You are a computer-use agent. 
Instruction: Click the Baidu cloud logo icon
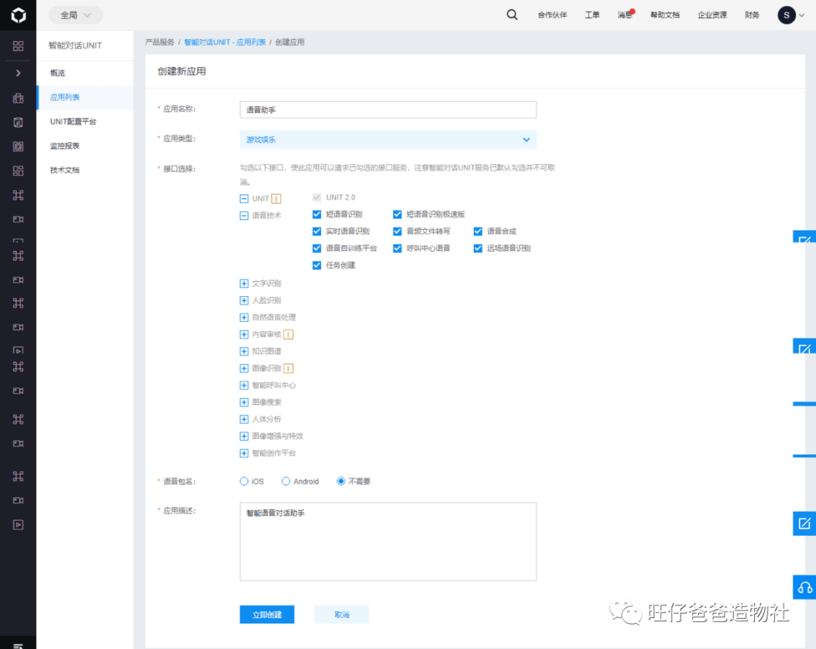[18, 15]
